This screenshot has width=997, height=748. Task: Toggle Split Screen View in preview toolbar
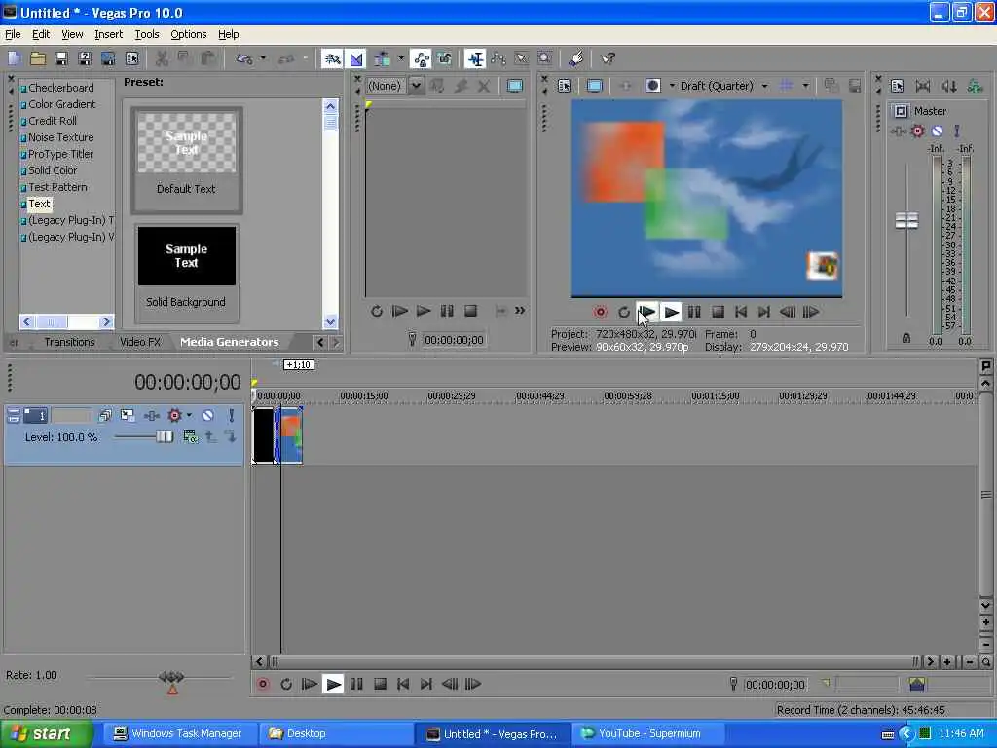click(x=653, y=86)
